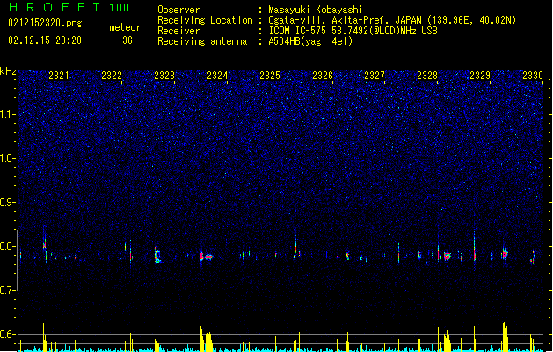Click the 2329 time marker
The width and height of the screenshot is (553, 352).
(x=480, y=76)
